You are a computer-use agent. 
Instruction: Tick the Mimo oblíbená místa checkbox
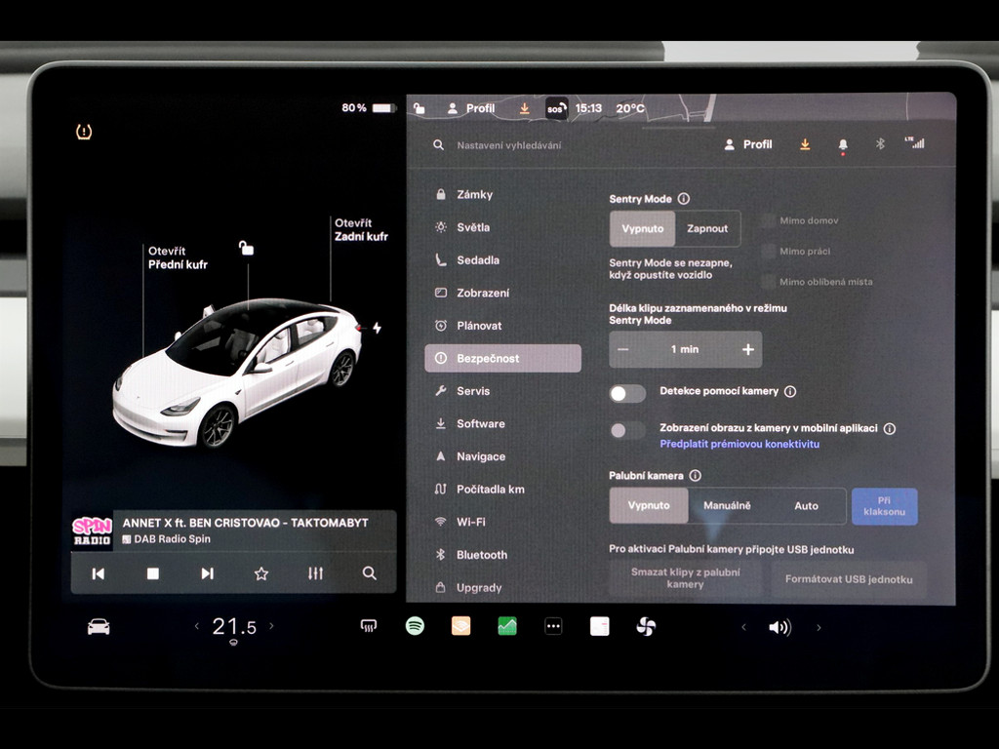pyautogui.click(x=769, y=282)
